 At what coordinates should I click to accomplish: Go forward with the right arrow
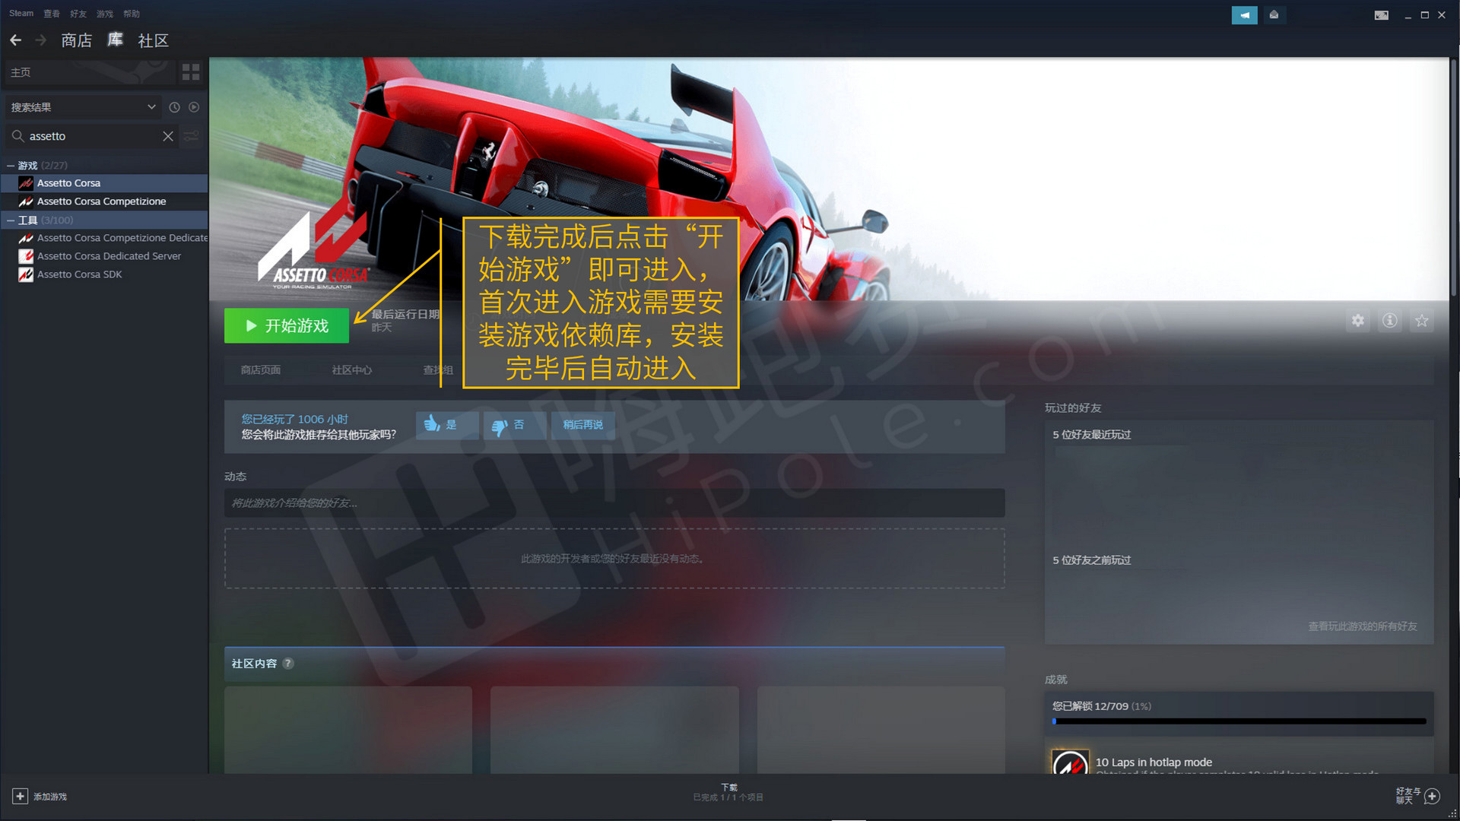click(x=41, y=40)
